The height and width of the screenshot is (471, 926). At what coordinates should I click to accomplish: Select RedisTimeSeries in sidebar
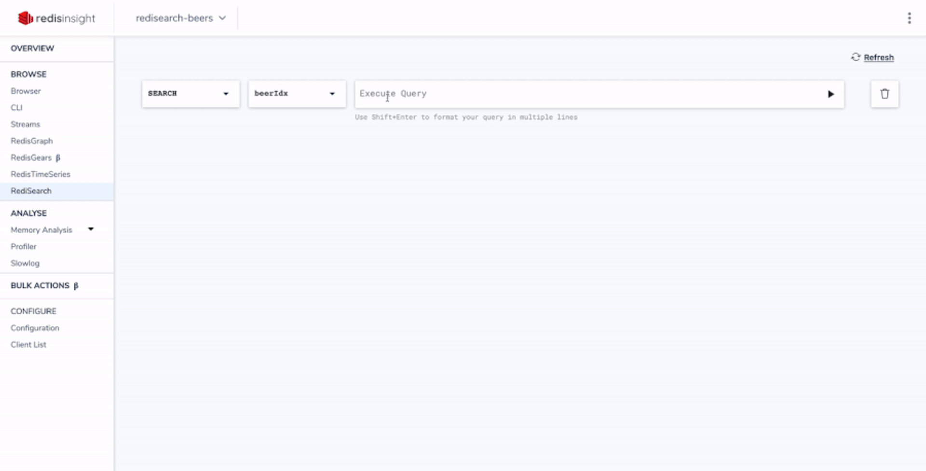coord(41,174)
